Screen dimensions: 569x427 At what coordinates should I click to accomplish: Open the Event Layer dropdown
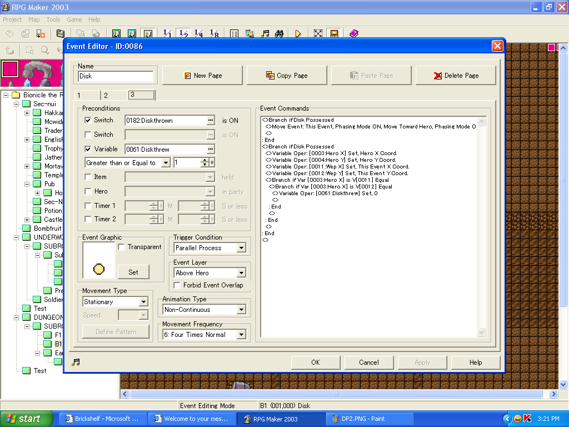click(241, 273)
